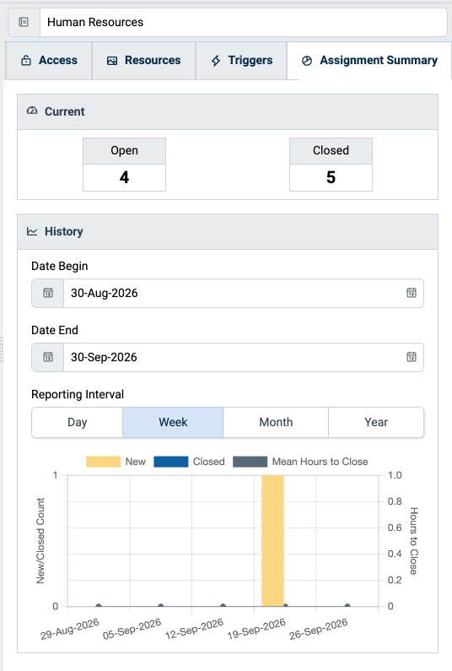
Task: Click the form icon beside Human Resources
Action: pyautogui.click(x=24, y=22)
